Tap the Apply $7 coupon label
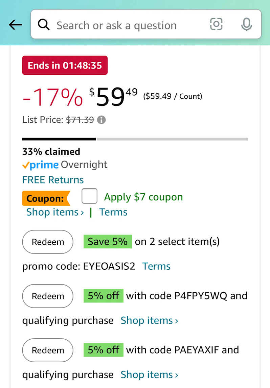The height and width of the screenshot is (388, 270). (x=143, y=197)
